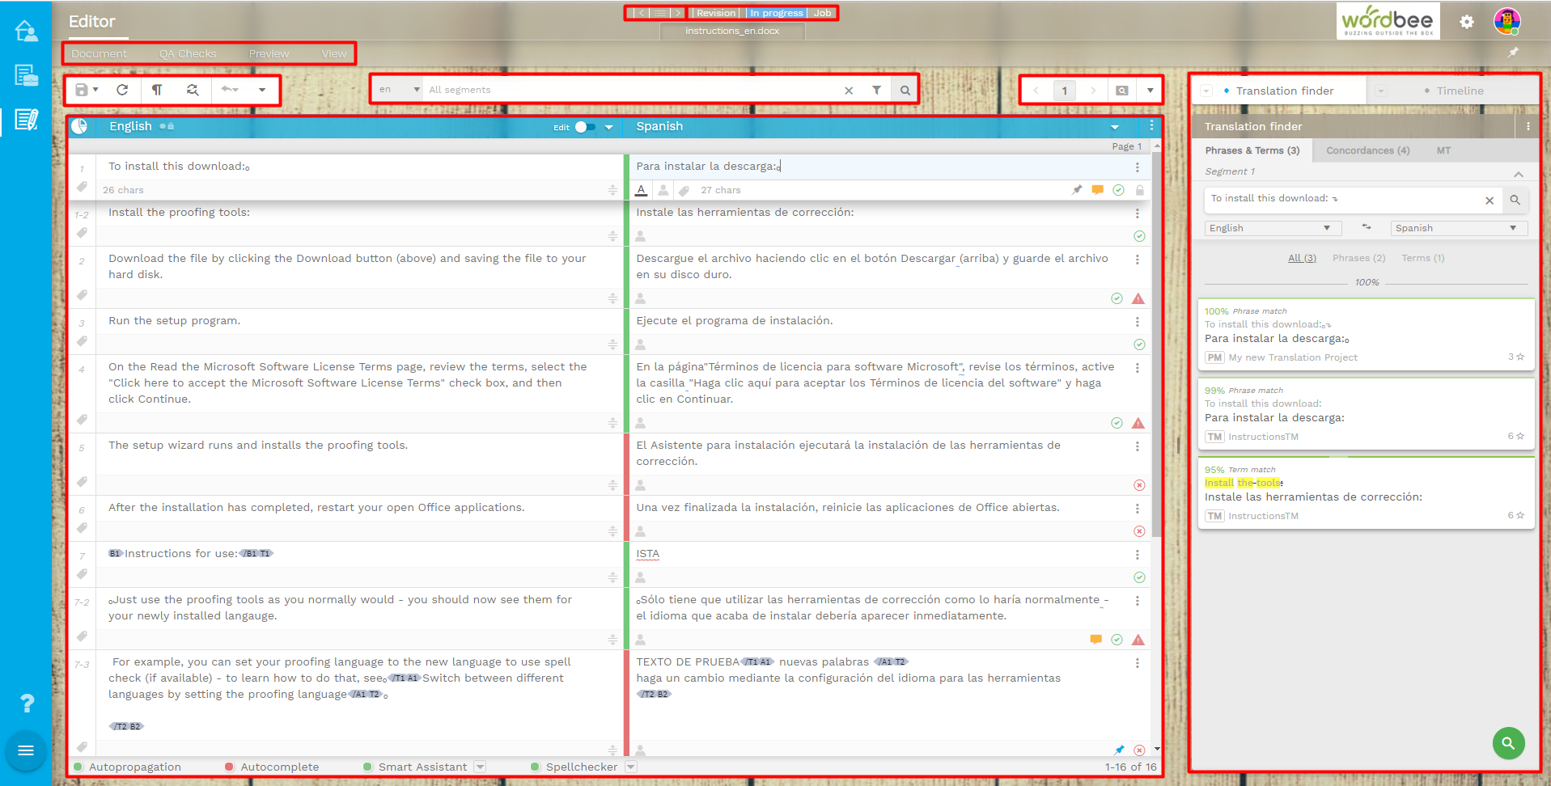Open the Terms (1) filter link
1551x786 pixels.
(1422, 258)
